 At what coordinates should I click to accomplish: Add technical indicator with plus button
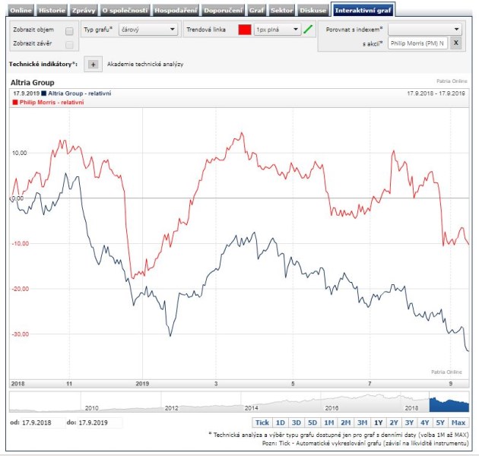(93, 65)
